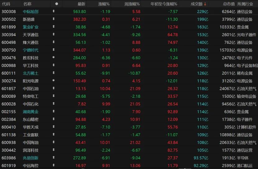Click marker icon in 中国石油 row

[x=53, y=88]
